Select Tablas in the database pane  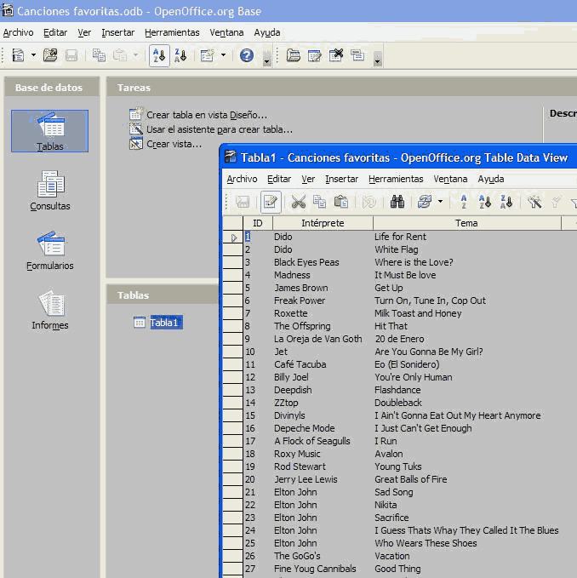(49, 131)
